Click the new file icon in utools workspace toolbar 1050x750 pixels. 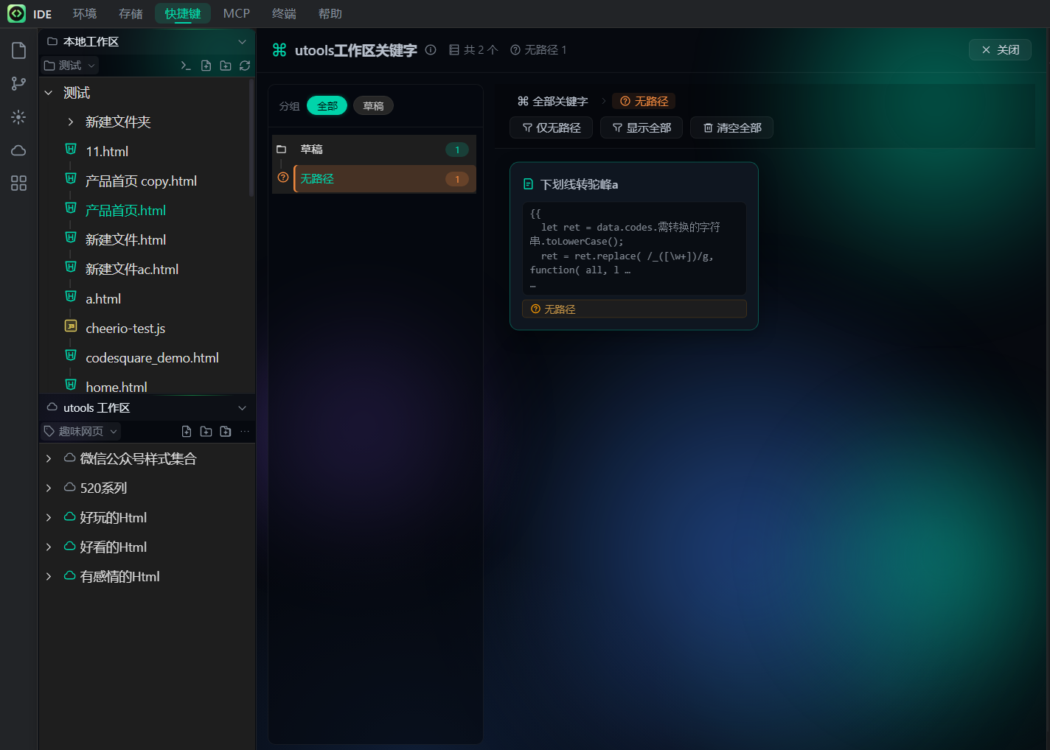click(x=187, y=432)
